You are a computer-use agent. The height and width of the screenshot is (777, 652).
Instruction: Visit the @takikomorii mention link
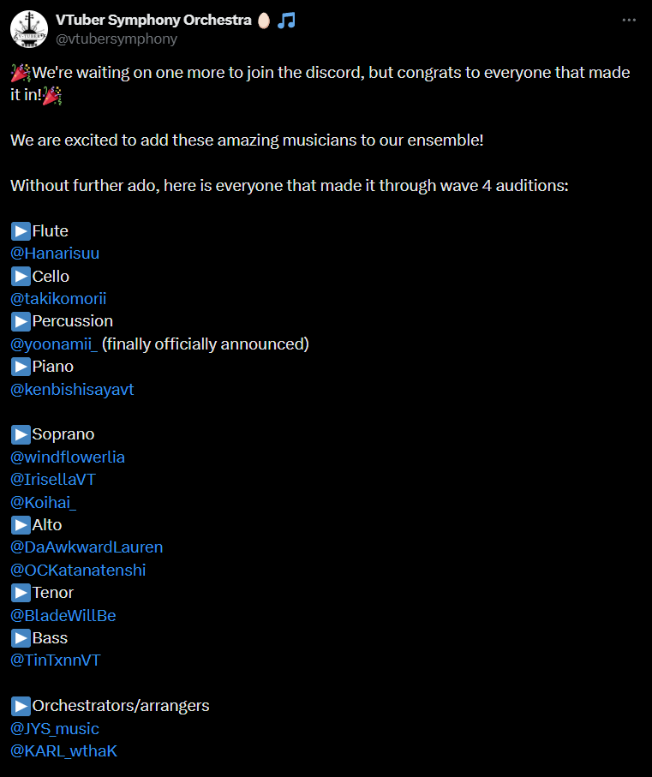coord(58,299)
